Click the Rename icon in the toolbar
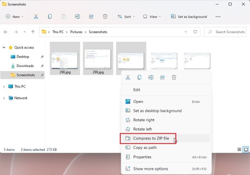Viewport: 250px width, 175px height. pos(77,17)
